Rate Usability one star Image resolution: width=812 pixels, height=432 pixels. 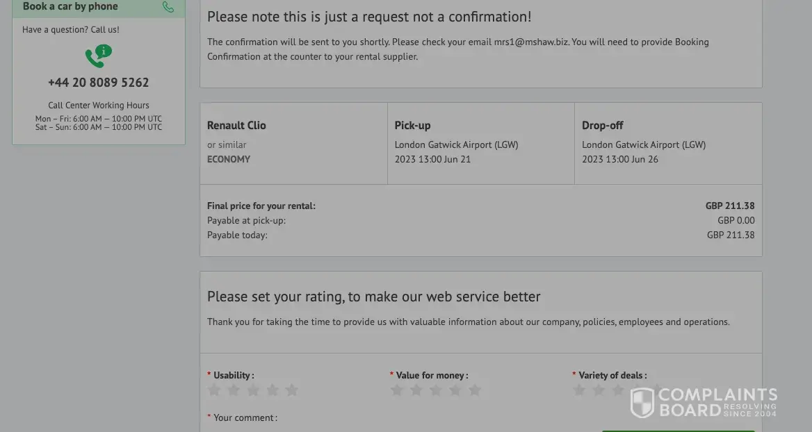[x=214, y=390]
